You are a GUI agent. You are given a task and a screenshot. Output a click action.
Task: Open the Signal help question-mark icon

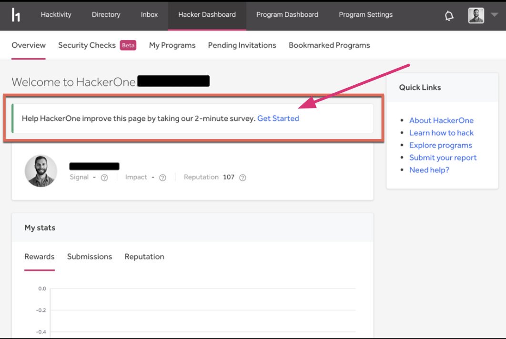(x=104, y=178)
